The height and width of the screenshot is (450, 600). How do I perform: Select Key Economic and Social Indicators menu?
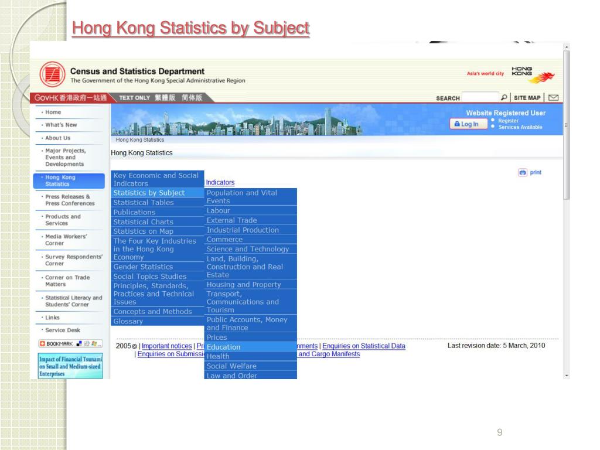click(157, 179)
